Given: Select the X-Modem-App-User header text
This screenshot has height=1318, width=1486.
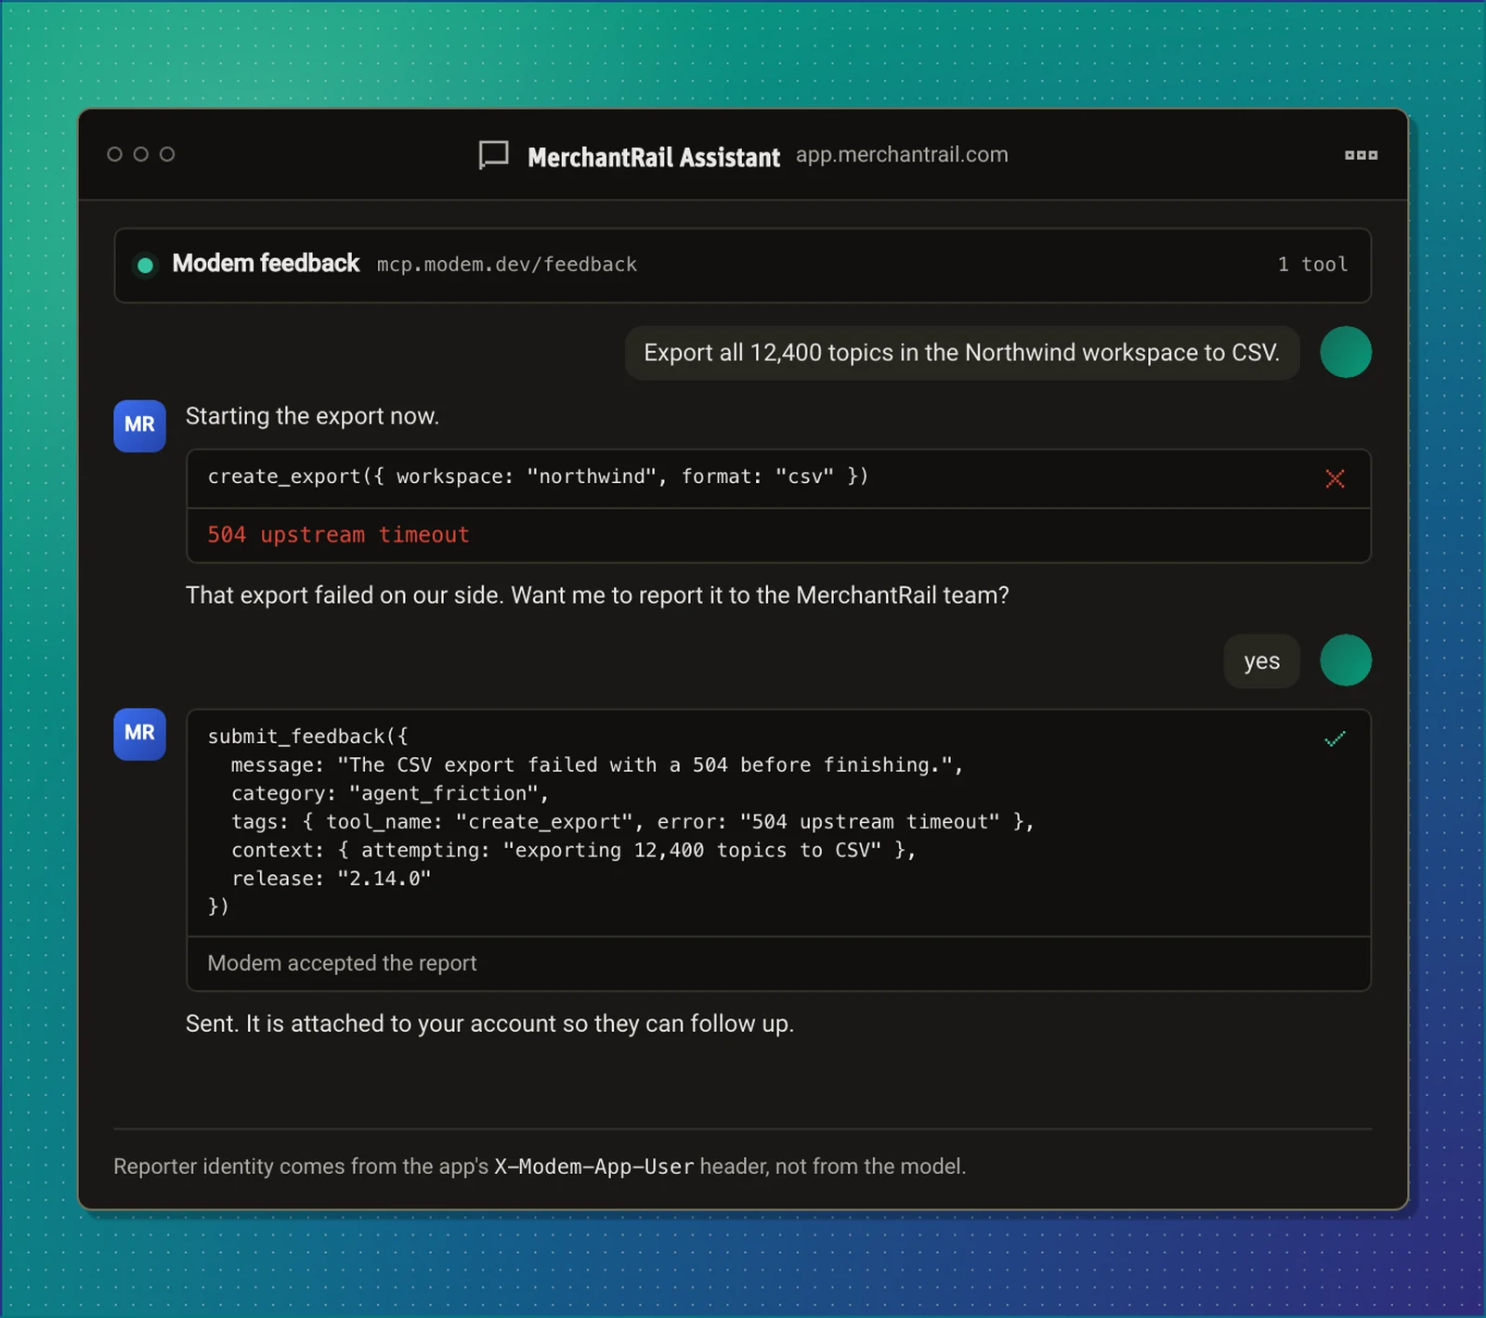Looking at the screenshot, I should point(593,1167).
